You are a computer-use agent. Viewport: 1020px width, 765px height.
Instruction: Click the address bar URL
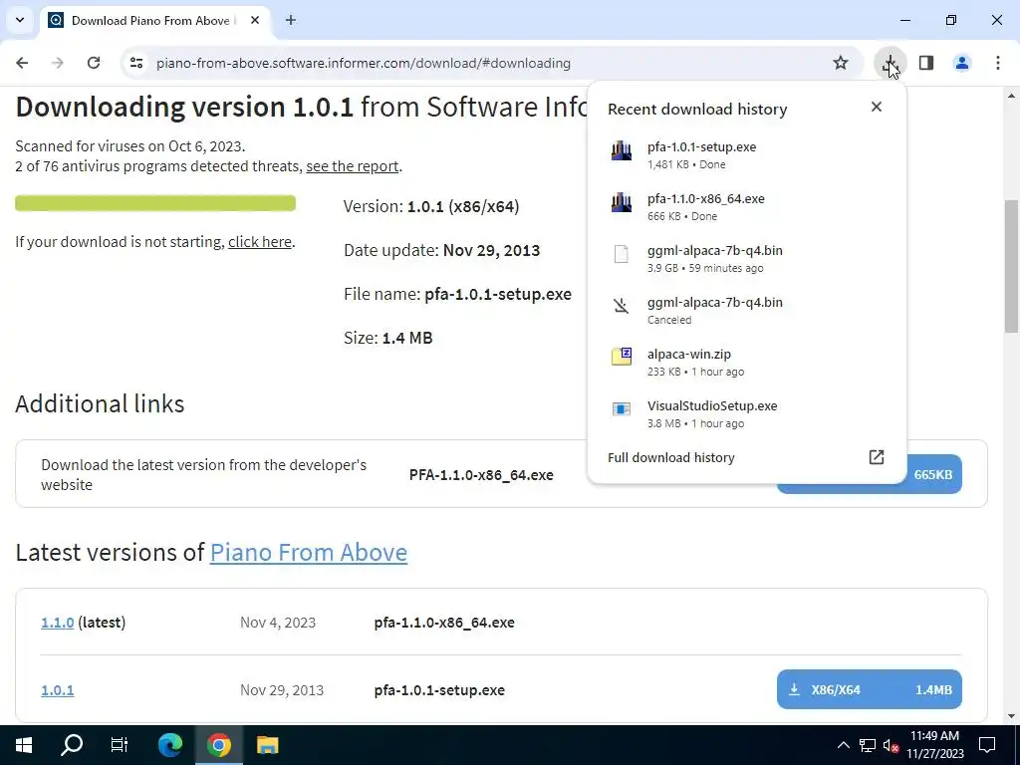[363, 63]
